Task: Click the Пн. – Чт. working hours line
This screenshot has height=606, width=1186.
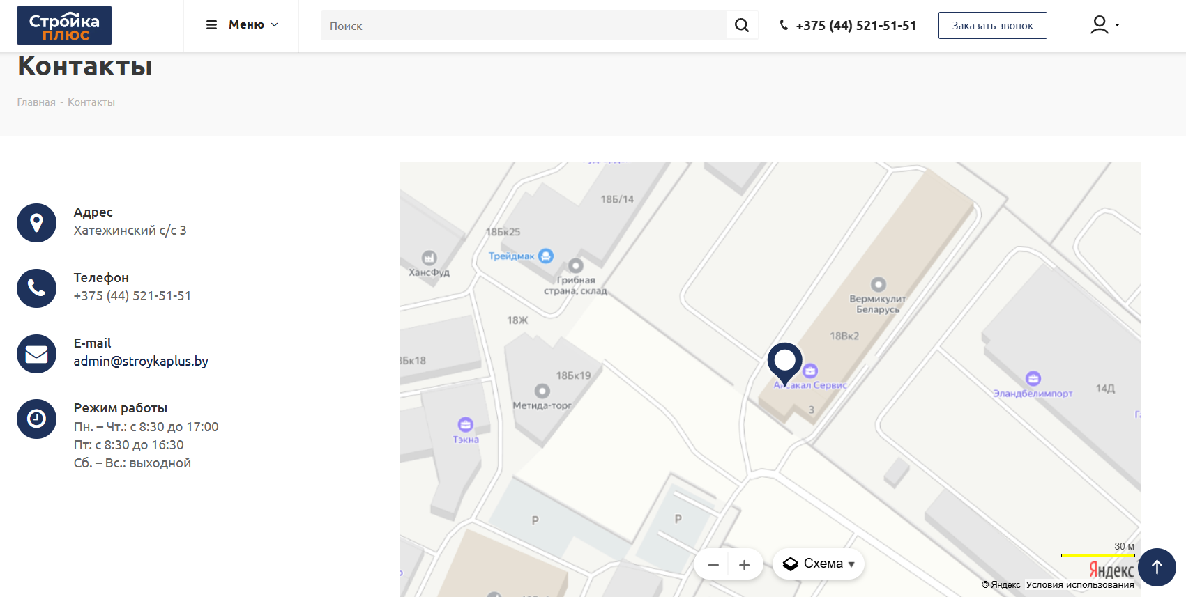Action: (x=146, y=427)
